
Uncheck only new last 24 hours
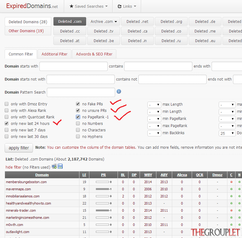coord(7,123)
